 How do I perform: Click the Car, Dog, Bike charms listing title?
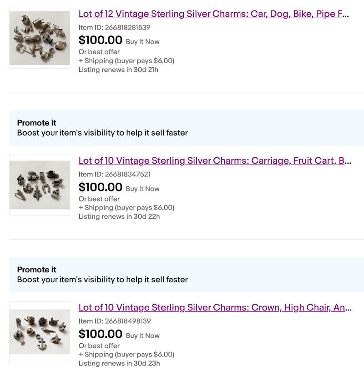214,14
